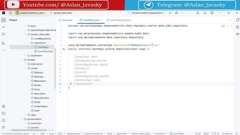Click the lock read-only icon in status bar

point(237,133)
